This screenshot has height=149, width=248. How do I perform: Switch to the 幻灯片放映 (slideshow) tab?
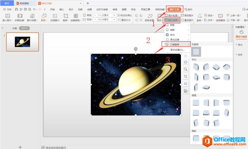click(102, 9)
